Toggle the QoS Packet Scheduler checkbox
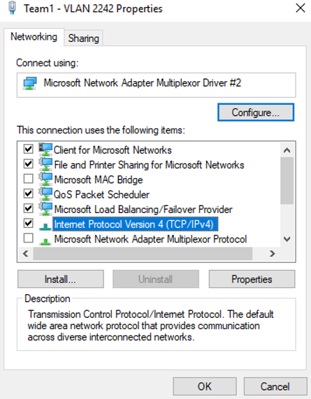 click(x=28, y=194)
